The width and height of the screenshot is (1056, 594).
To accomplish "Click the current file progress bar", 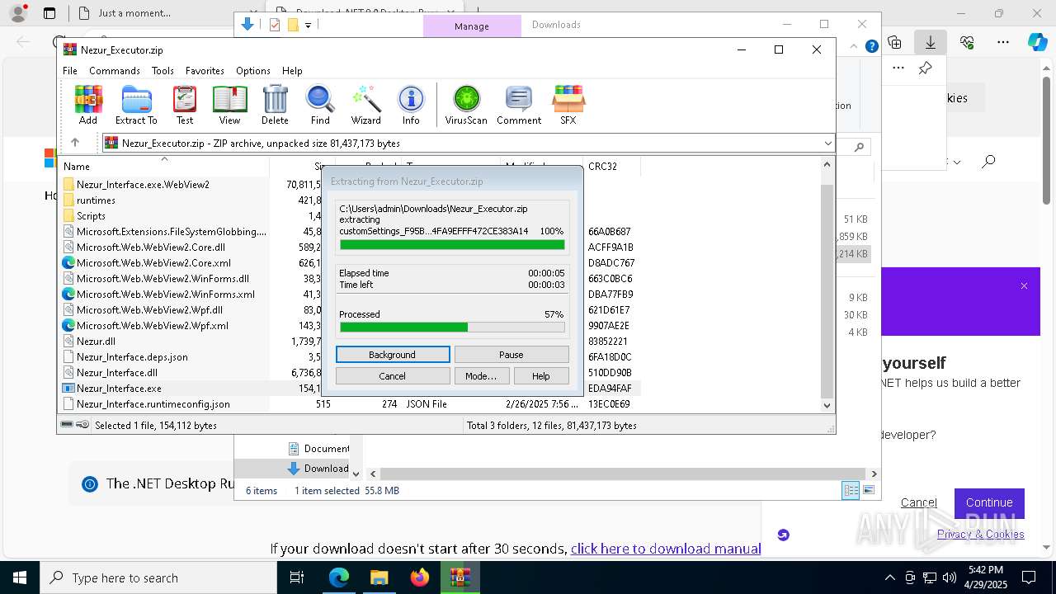I will [452, 245].
